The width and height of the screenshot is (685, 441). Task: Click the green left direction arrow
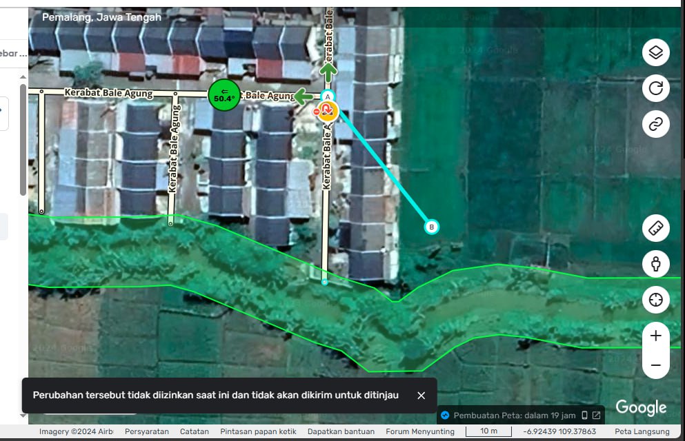tap(302, 96)
